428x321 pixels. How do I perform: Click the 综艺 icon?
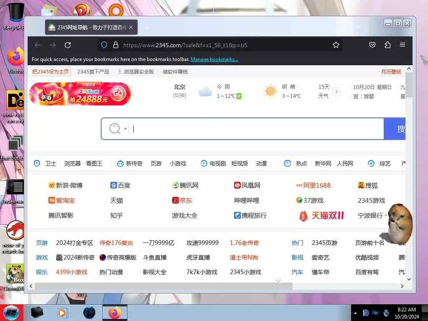click(x=371, y=163)
